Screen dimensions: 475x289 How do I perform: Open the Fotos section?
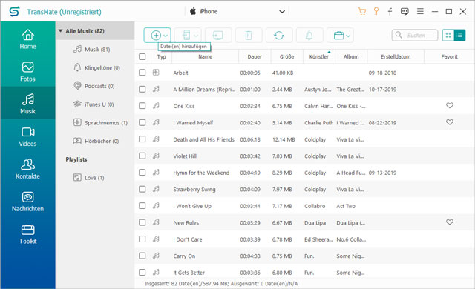pyautogui.click(x=27, y=72)
